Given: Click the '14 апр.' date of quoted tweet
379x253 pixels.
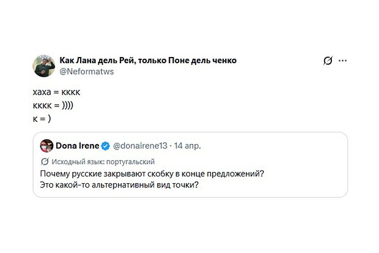Looking at the screenshot, I should [186, 146].
